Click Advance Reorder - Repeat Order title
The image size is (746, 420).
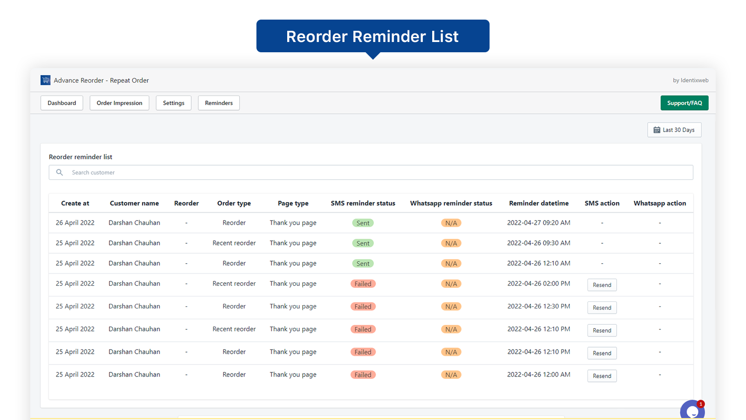(x=101, y=80)
